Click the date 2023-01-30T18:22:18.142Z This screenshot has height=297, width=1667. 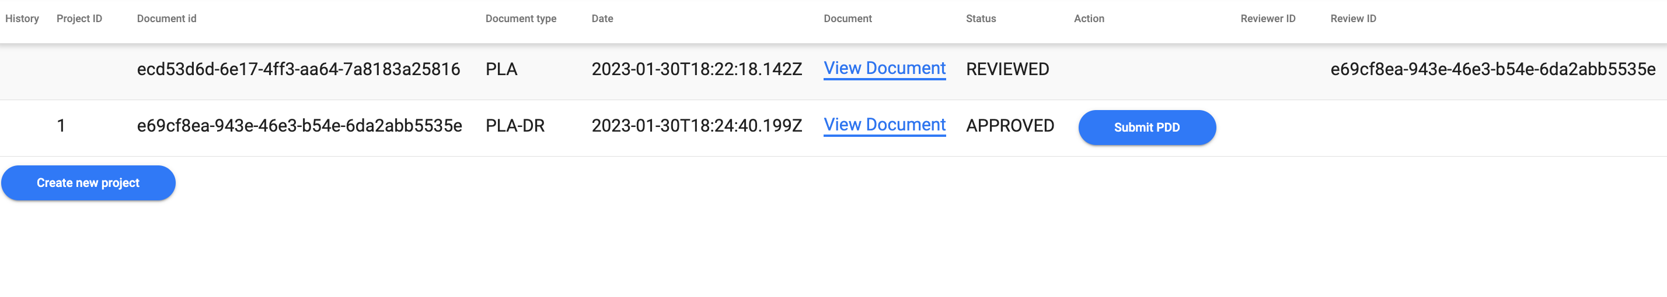coord(696,69)
